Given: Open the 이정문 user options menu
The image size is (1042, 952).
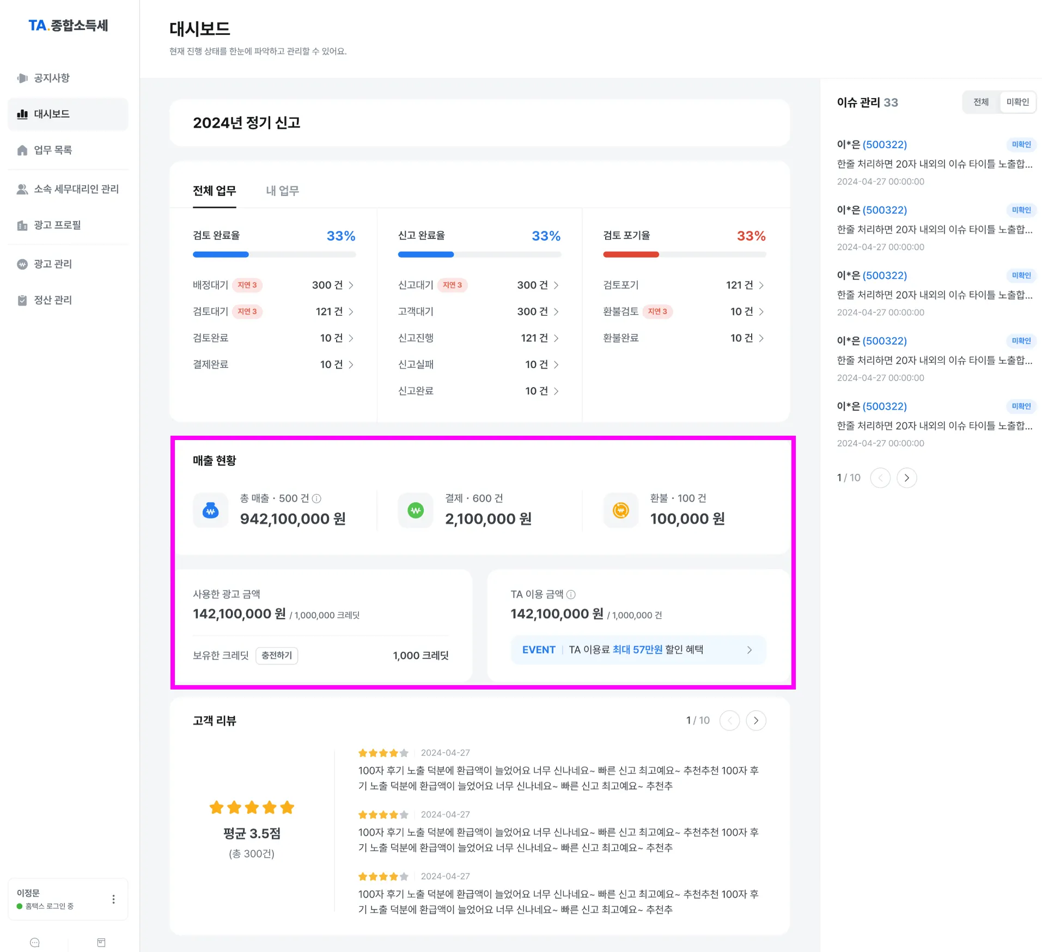Looking at the screenshot, I should coord(113,899).
